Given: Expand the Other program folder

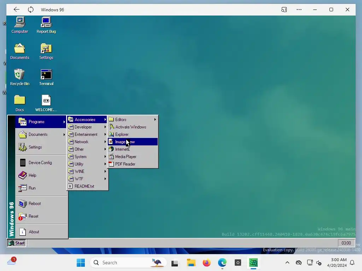Looking at the screenshot, I should tap(87, 149).
